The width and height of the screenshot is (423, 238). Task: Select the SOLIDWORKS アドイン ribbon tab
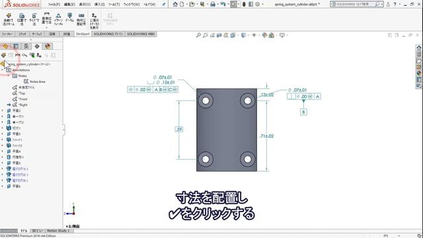pos(108,34)
